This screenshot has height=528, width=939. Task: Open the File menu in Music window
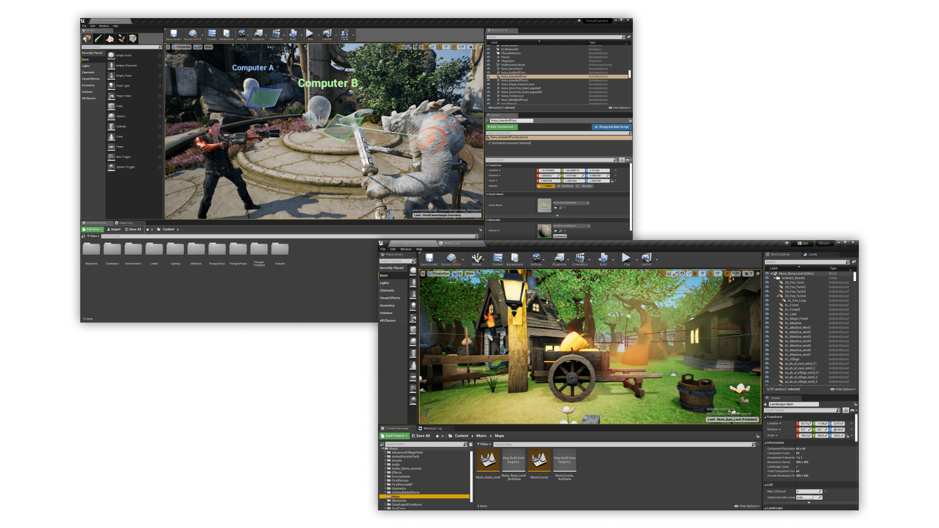(x=383, y=249)
